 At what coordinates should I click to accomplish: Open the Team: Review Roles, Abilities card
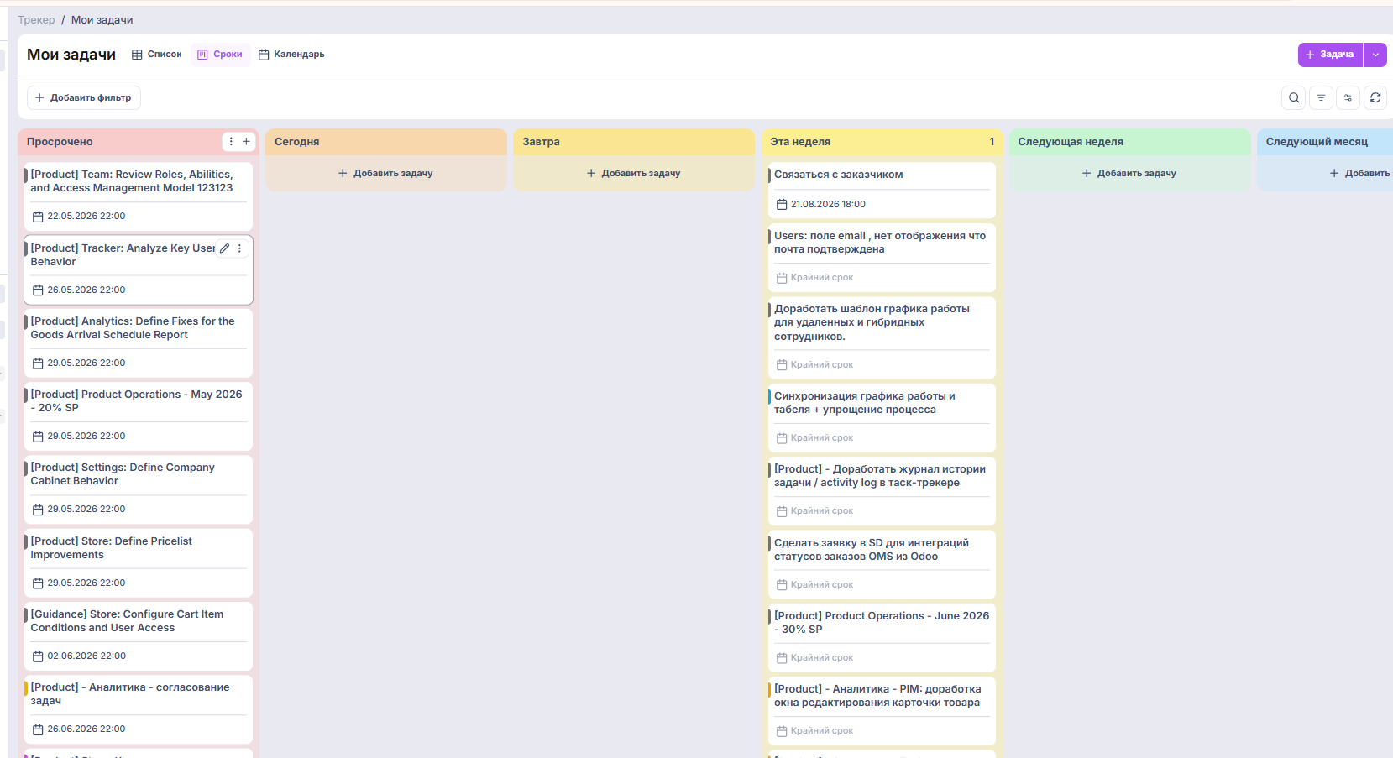pos(139,196)
